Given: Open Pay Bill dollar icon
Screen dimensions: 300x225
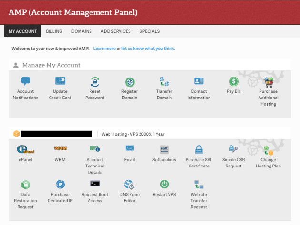Looking at the screenshot, I should (234, 81).
